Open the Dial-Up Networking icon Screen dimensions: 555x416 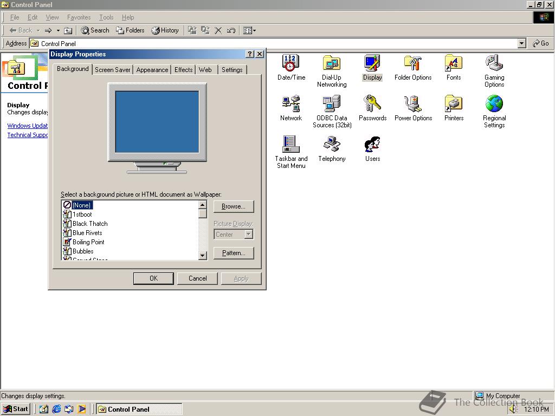(332, 71)
